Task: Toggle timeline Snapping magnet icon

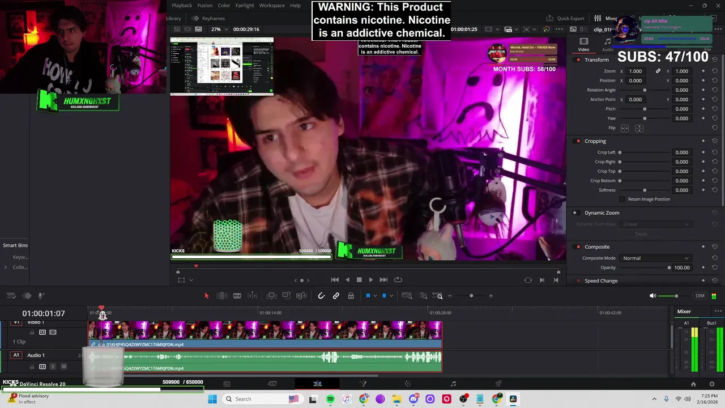Action: click(x=321, y=296)
